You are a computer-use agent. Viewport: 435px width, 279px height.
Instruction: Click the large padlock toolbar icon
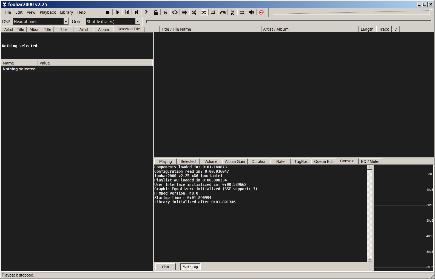156,12
